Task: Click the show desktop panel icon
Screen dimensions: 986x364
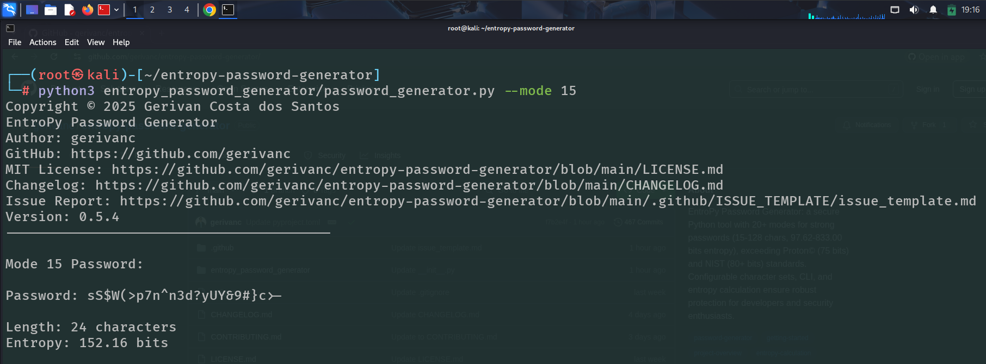Action: 32,10
